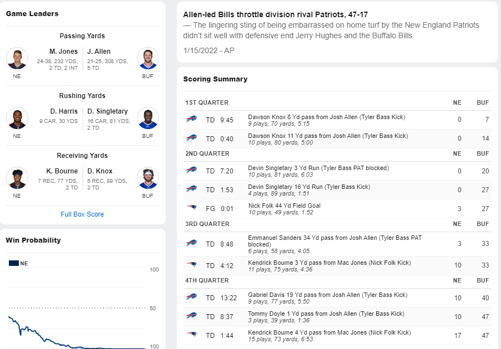This screenshot has width=501, height=349.
Task: Click Devin Singletary player headshot
Action: tap(147, 118)
